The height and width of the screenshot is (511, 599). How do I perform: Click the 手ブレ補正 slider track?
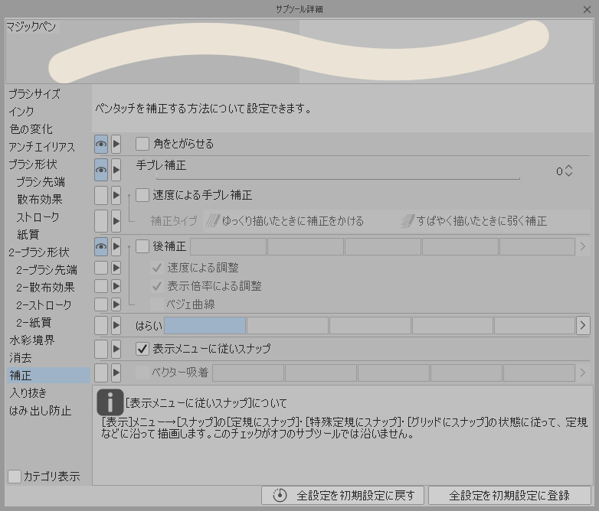(338, 177)
